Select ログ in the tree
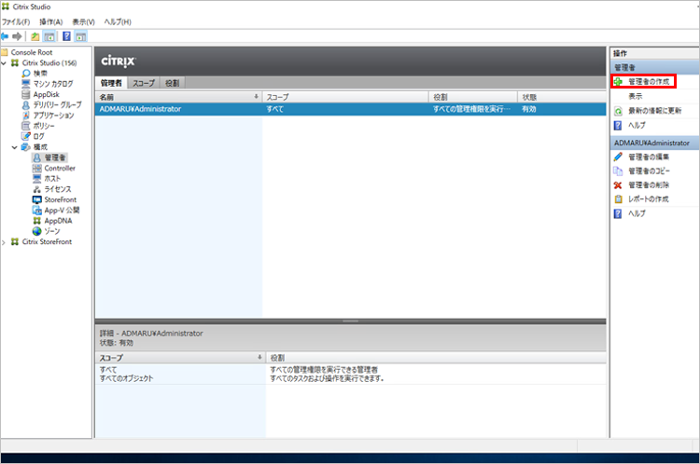Viewport: 700px width, 464px height. 39,136
